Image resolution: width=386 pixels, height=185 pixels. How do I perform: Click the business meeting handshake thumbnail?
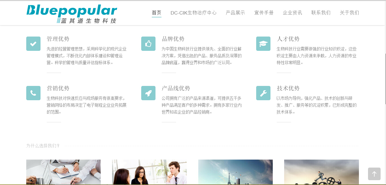[x=63, y=172]
